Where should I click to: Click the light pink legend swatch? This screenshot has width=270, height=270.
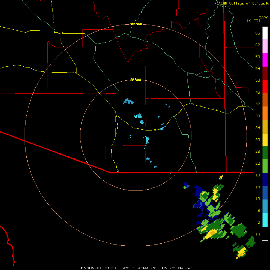[265, 46]
